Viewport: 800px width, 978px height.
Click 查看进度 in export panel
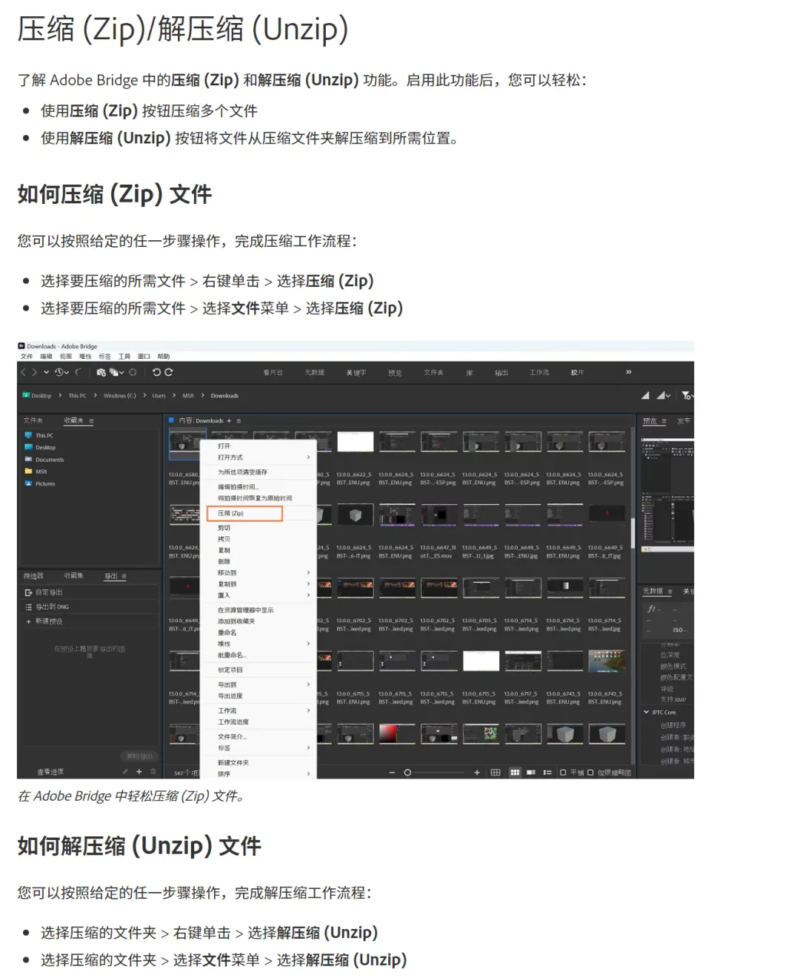click(50, 772)
